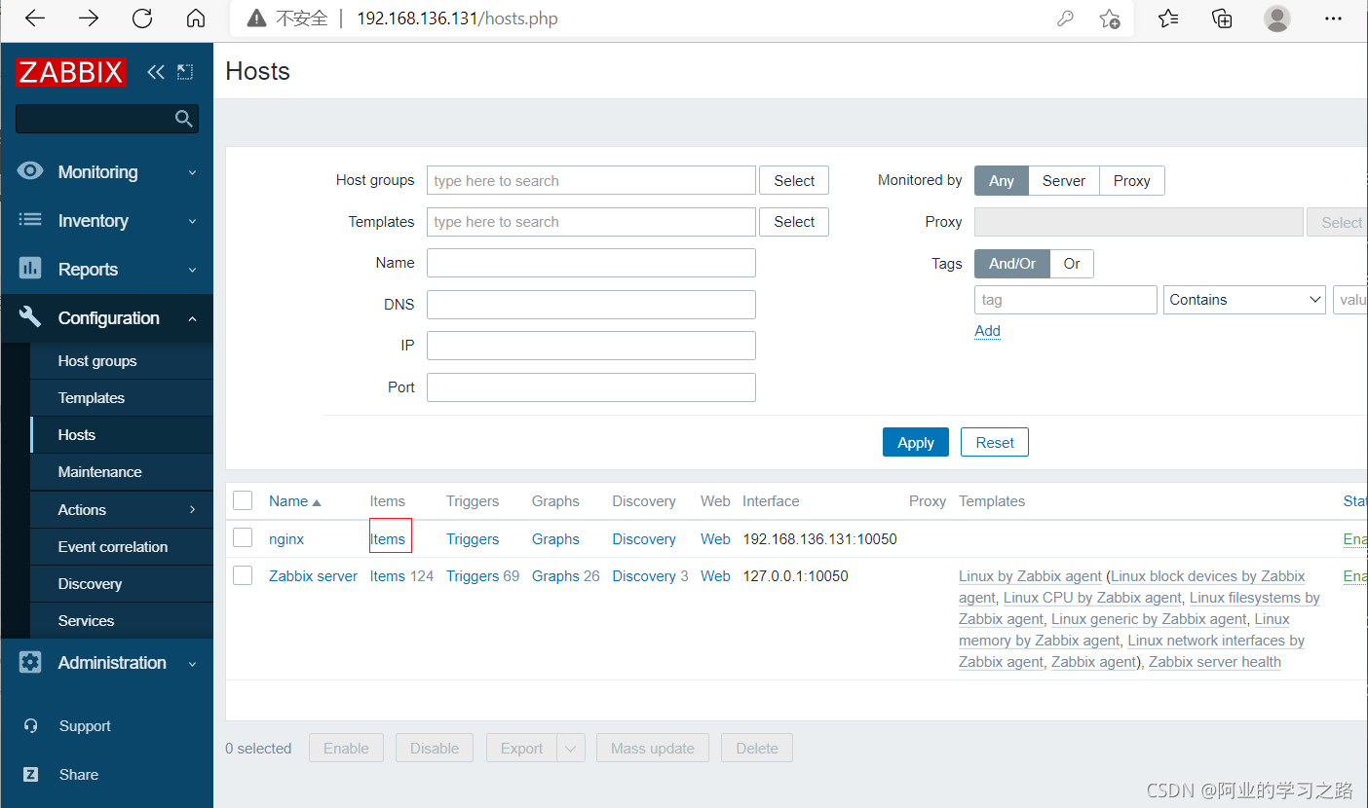The image size is (1368, 808).
Task: Open Items link for nginx host
Action: pos(388,539)
